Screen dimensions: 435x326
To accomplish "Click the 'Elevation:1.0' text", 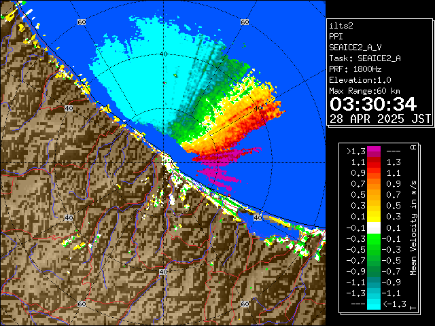I will (x=360, y=80).
